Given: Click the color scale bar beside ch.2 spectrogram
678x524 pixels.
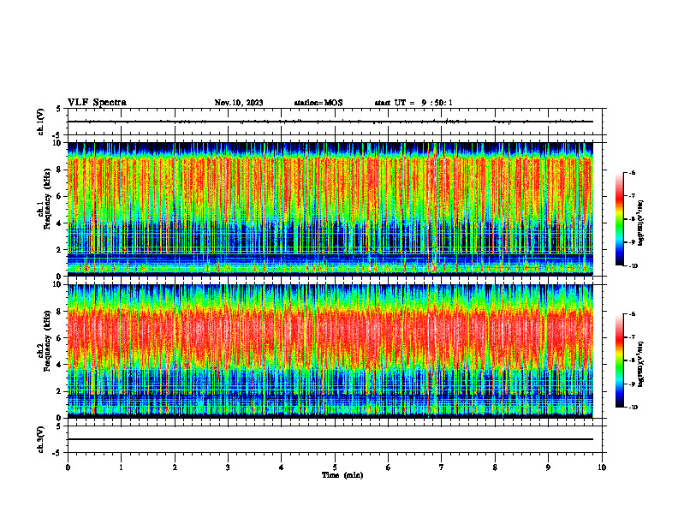Looking at the screenshot, I should 619,360.
